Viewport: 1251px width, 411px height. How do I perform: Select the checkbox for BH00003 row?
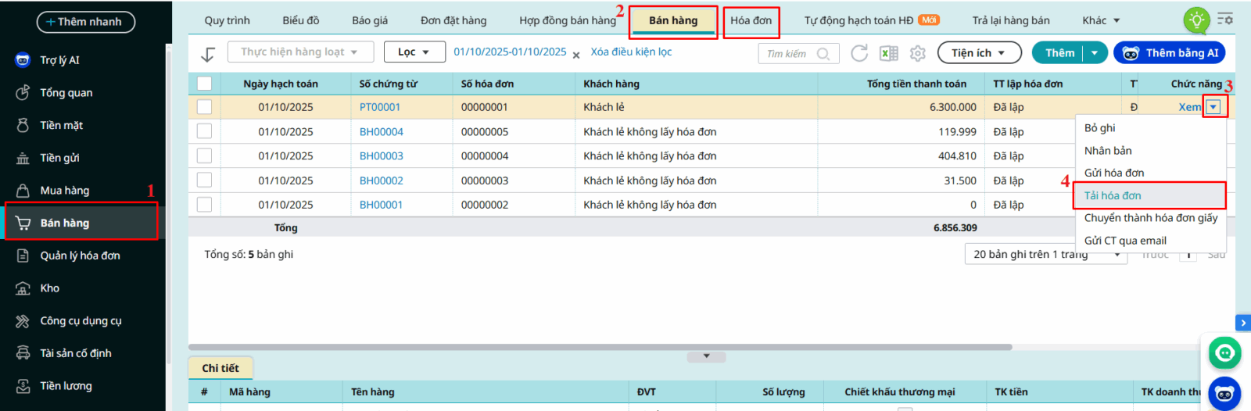click(205, 156)
